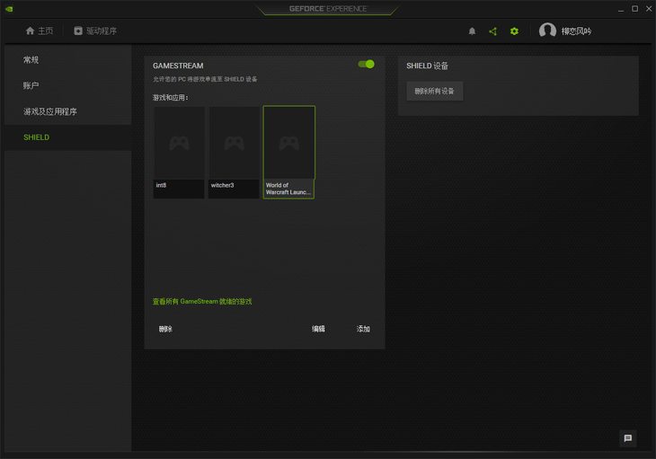
Task: Maximize the GeForce Experience window
Action: [x=634, y=9]
